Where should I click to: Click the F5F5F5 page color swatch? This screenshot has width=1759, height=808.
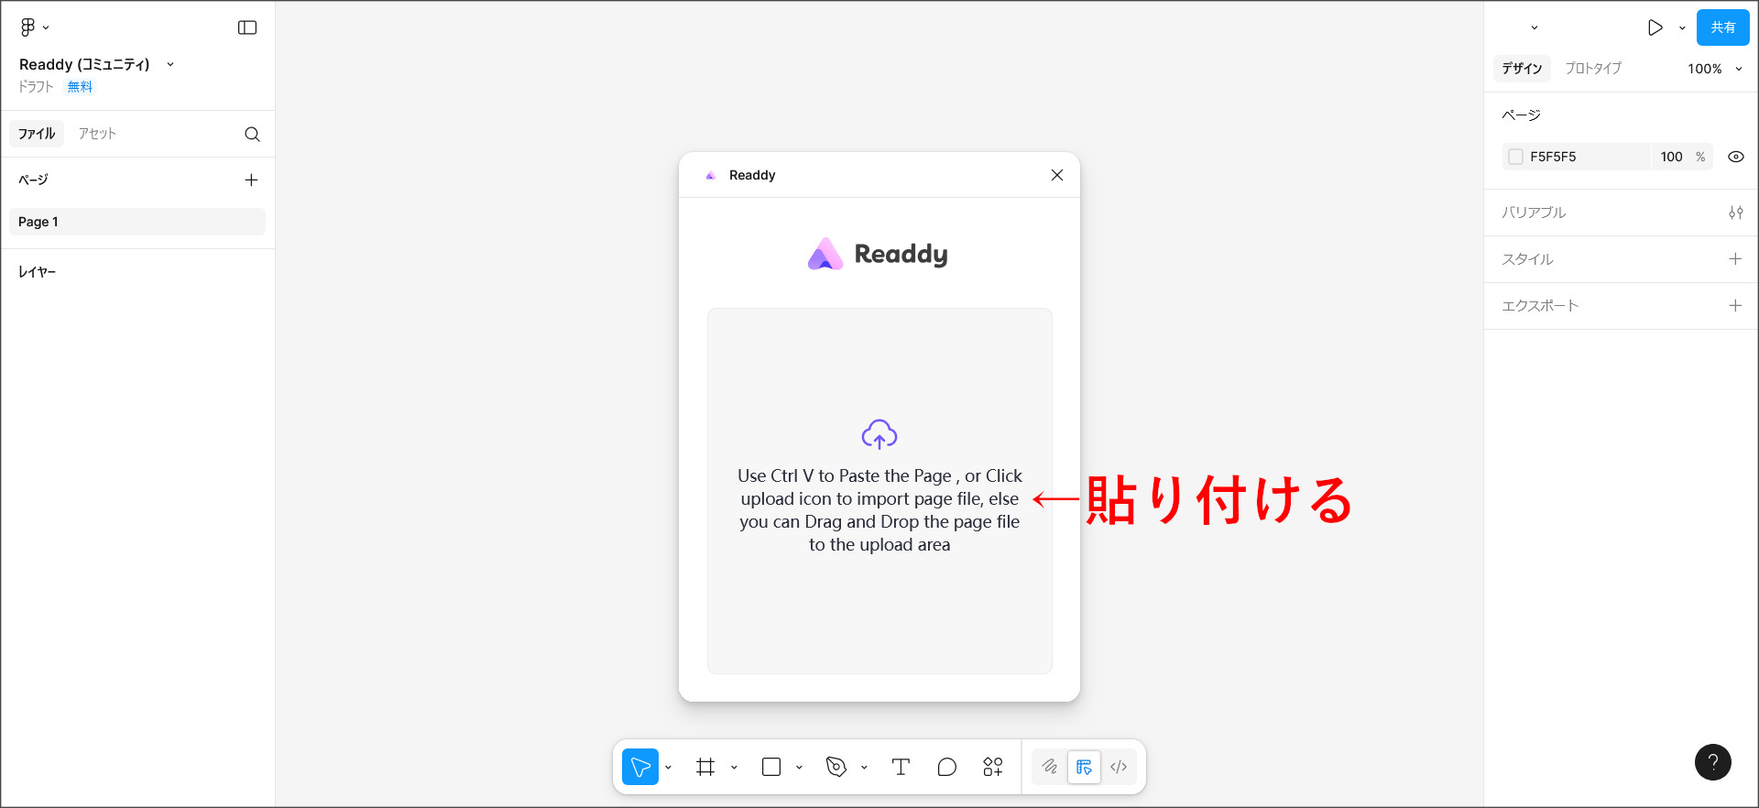[x=1516, y=157]
